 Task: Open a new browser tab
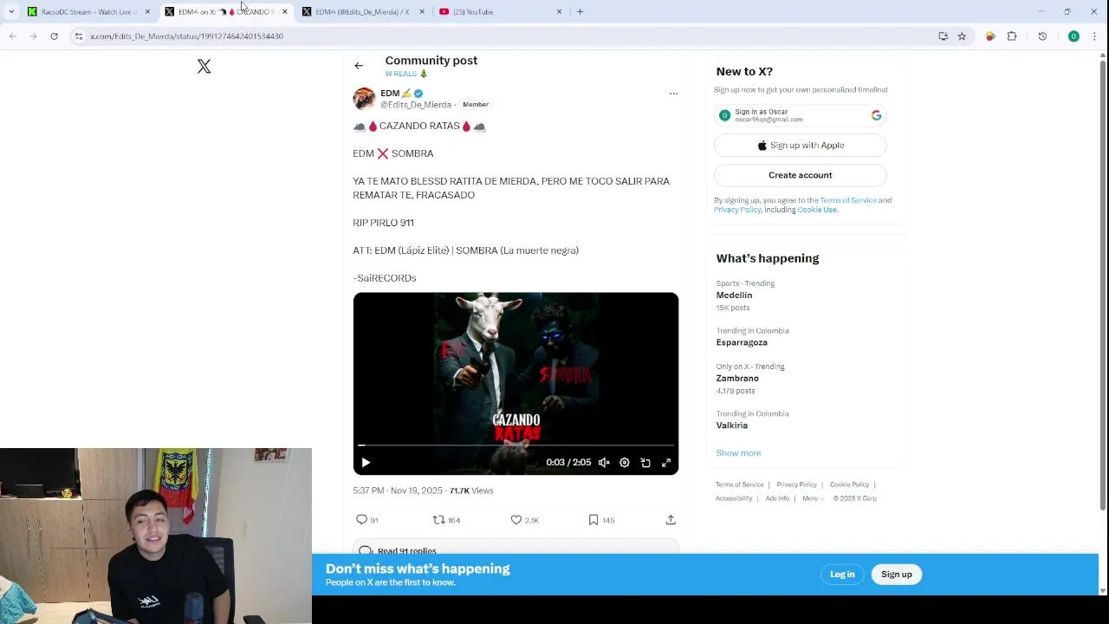coord(580,12)
